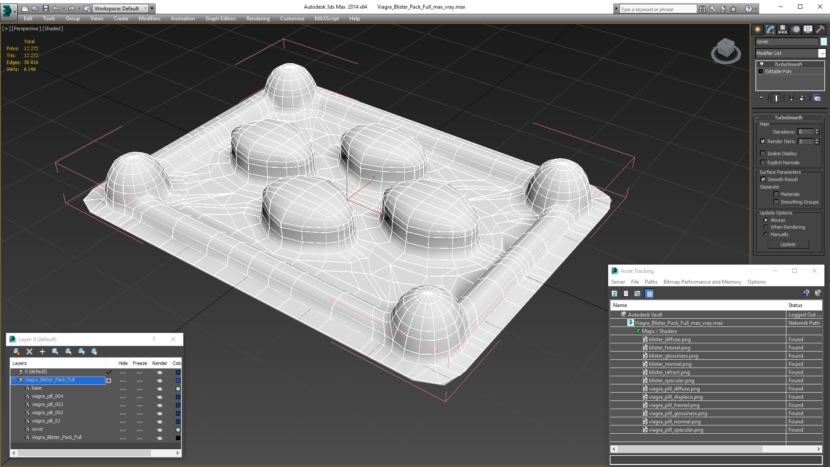
Task: Click Select Highlighted Objects and Layers icon
Action: click(x=55, y=352)
